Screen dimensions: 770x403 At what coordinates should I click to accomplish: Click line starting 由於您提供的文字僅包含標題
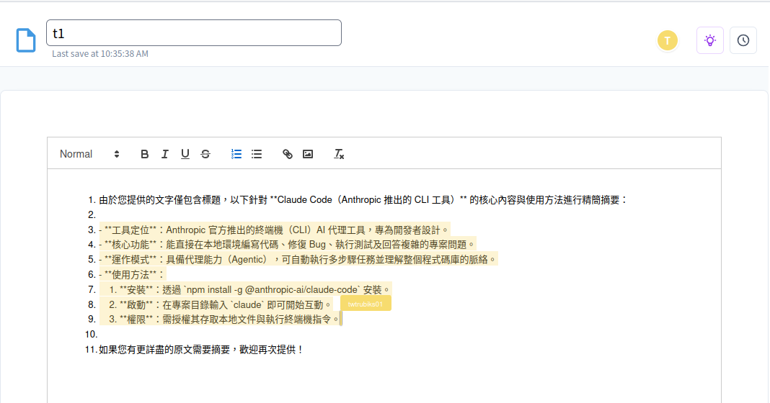tap(363, 200)
